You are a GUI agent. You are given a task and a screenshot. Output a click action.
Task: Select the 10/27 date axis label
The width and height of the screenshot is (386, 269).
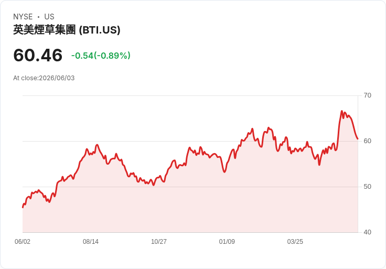159,242
